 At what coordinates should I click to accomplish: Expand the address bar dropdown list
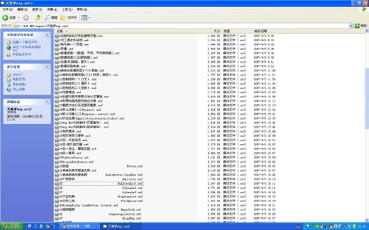pyautogui.click(x=351, y=26)
